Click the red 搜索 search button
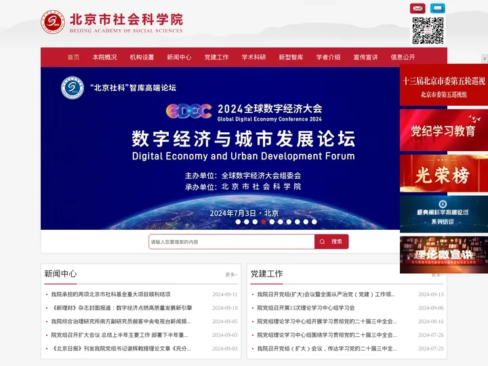The width and height of the screenshot is (488, 366). [x=331, y=242]
